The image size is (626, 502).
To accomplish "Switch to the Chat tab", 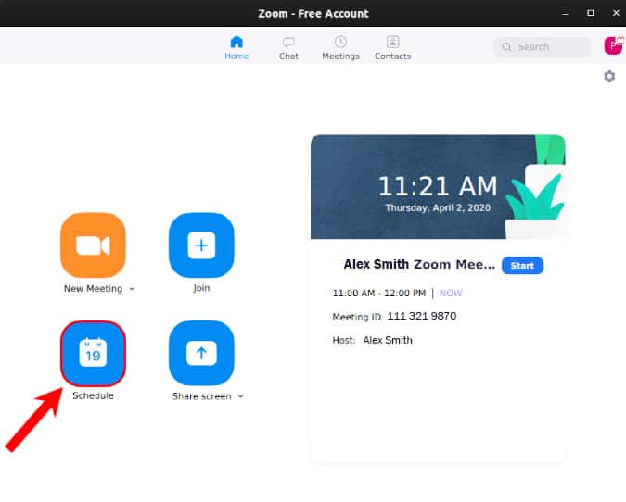I will pyautogui.click(x=288, y=48).
